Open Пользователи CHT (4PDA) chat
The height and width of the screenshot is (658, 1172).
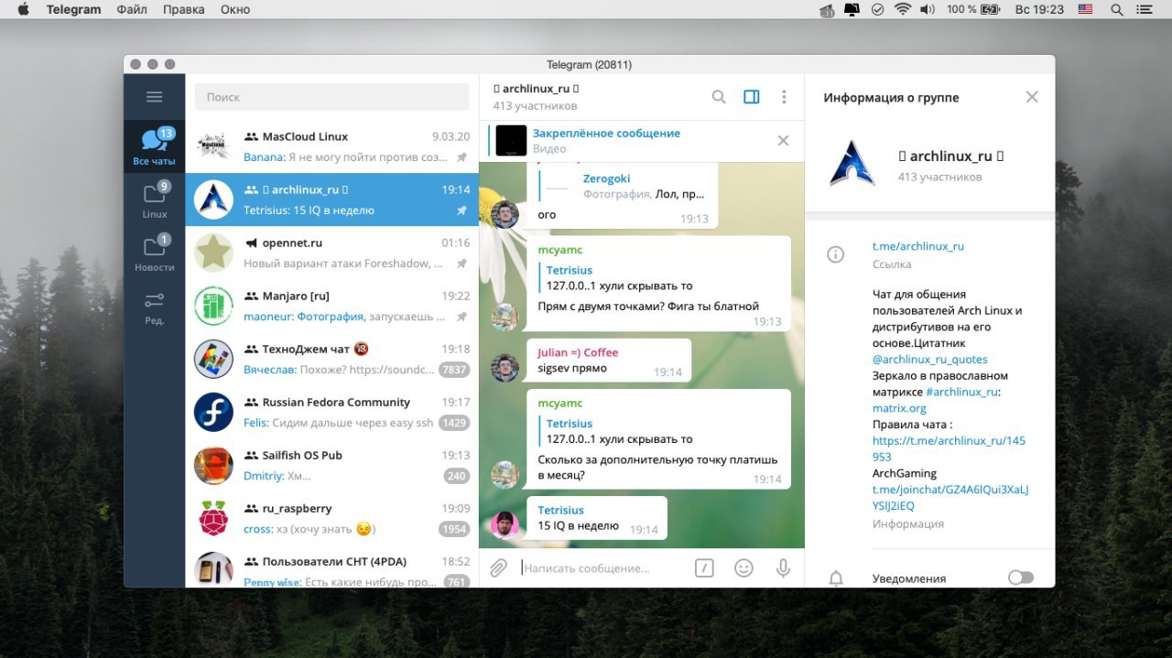(332, 567)
